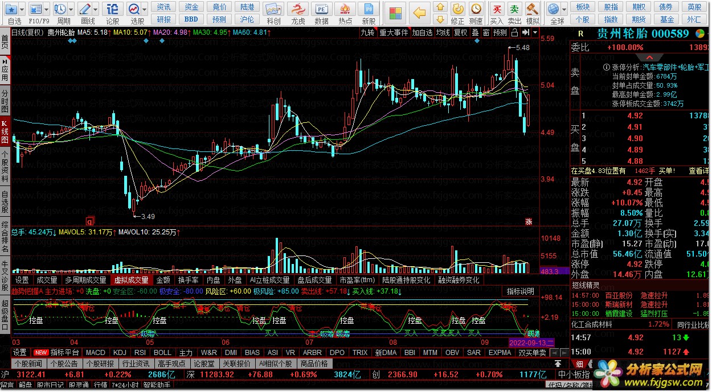Open the 测速 speed test clock icon
Viewport: 712px width, 392px height.
pyautogui.click(x=476, y=9)
